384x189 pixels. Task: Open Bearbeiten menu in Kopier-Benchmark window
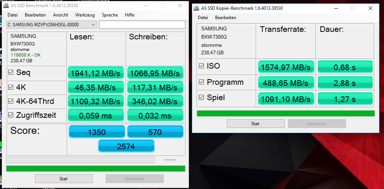[x=225, y=18]
